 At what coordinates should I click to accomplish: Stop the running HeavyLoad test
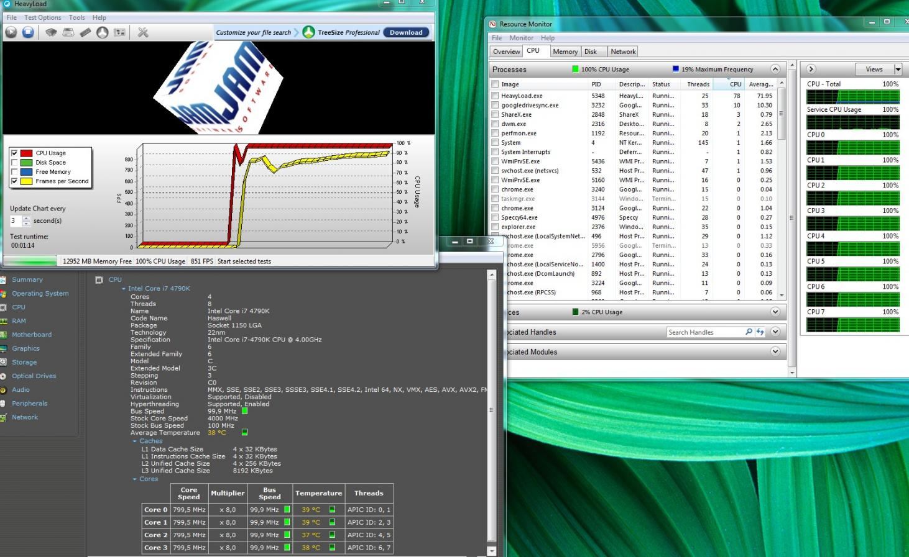[28, 32]
